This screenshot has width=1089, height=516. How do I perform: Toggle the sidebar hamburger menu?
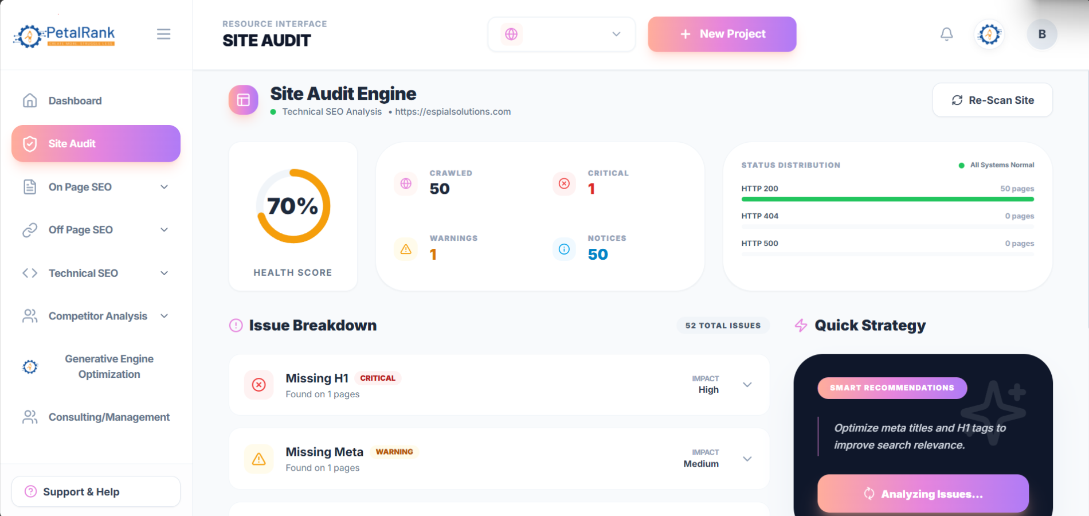click(164, 34)
